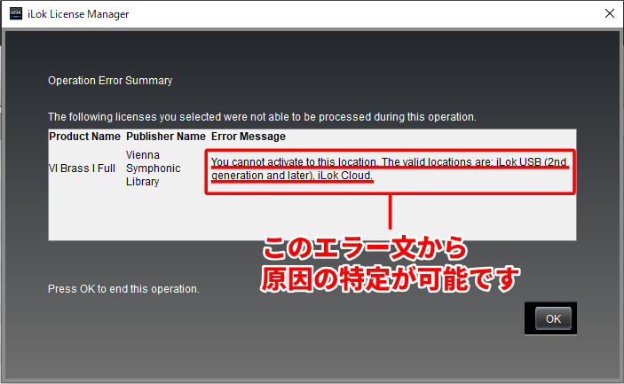Image resolution: width=624 pixels, height=384 pixels.
Task: Click the 'Product Name' column header
Action: 84,137
